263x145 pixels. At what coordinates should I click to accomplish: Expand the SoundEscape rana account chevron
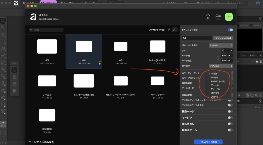click(59, 19)
